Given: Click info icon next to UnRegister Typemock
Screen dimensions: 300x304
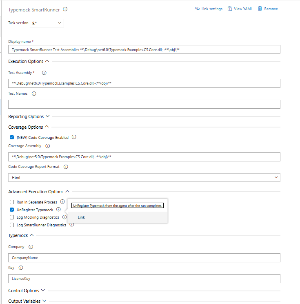Looking at the screenshot, I should coord(58,210).
